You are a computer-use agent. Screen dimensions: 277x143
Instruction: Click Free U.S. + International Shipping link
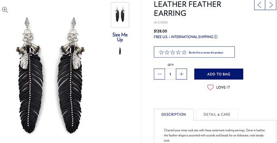point(183,37)
